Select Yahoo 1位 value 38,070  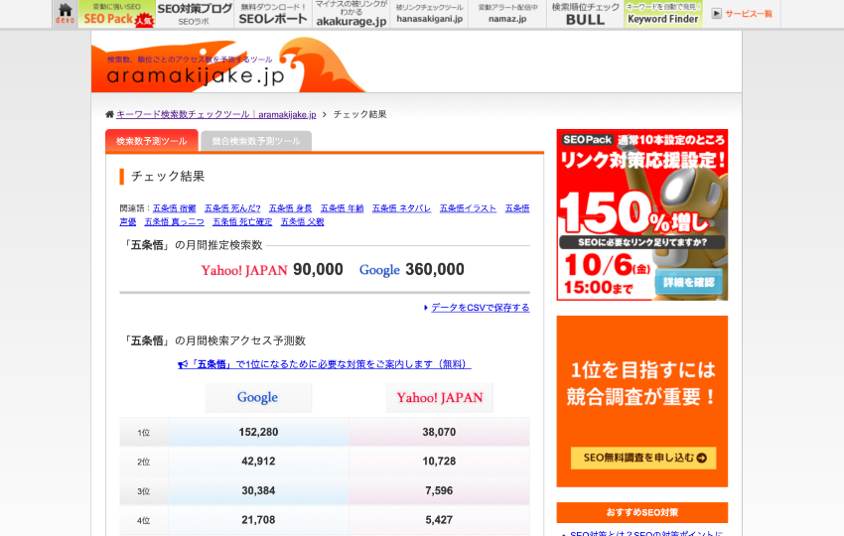tap(439, 432)
